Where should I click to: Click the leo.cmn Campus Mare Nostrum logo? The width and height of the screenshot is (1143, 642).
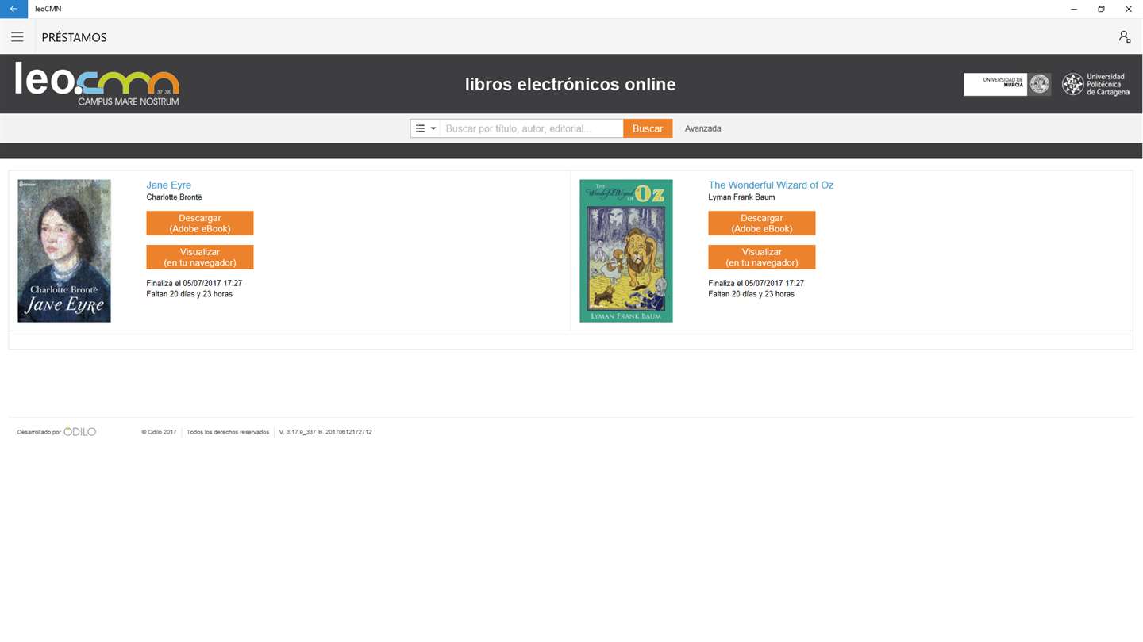pos(97,84)
